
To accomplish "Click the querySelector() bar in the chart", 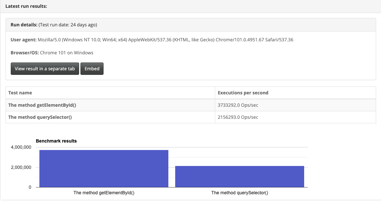I will (x=239, y=176).
